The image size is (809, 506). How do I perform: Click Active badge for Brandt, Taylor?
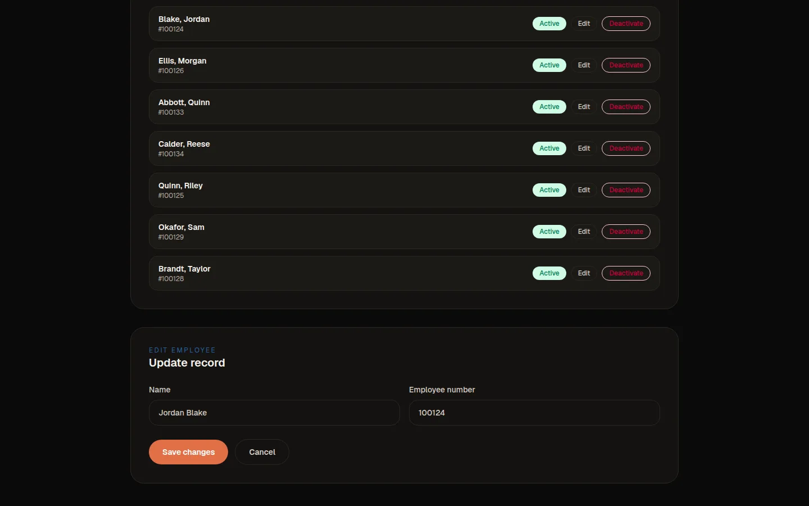click(x=549, y=273)
